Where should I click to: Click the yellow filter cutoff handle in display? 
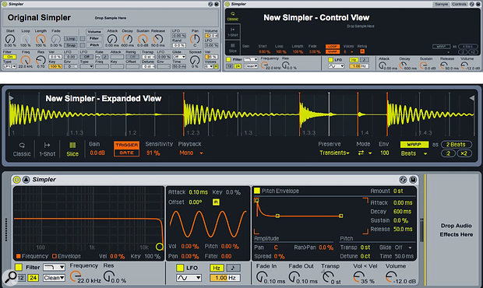159,247
